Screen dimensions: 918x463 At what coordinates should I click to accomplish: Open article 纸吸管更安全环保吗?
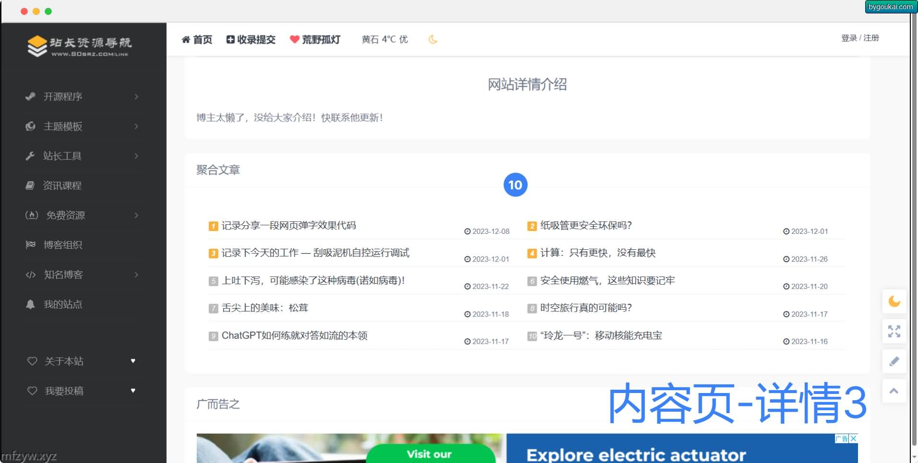(586, 225)
